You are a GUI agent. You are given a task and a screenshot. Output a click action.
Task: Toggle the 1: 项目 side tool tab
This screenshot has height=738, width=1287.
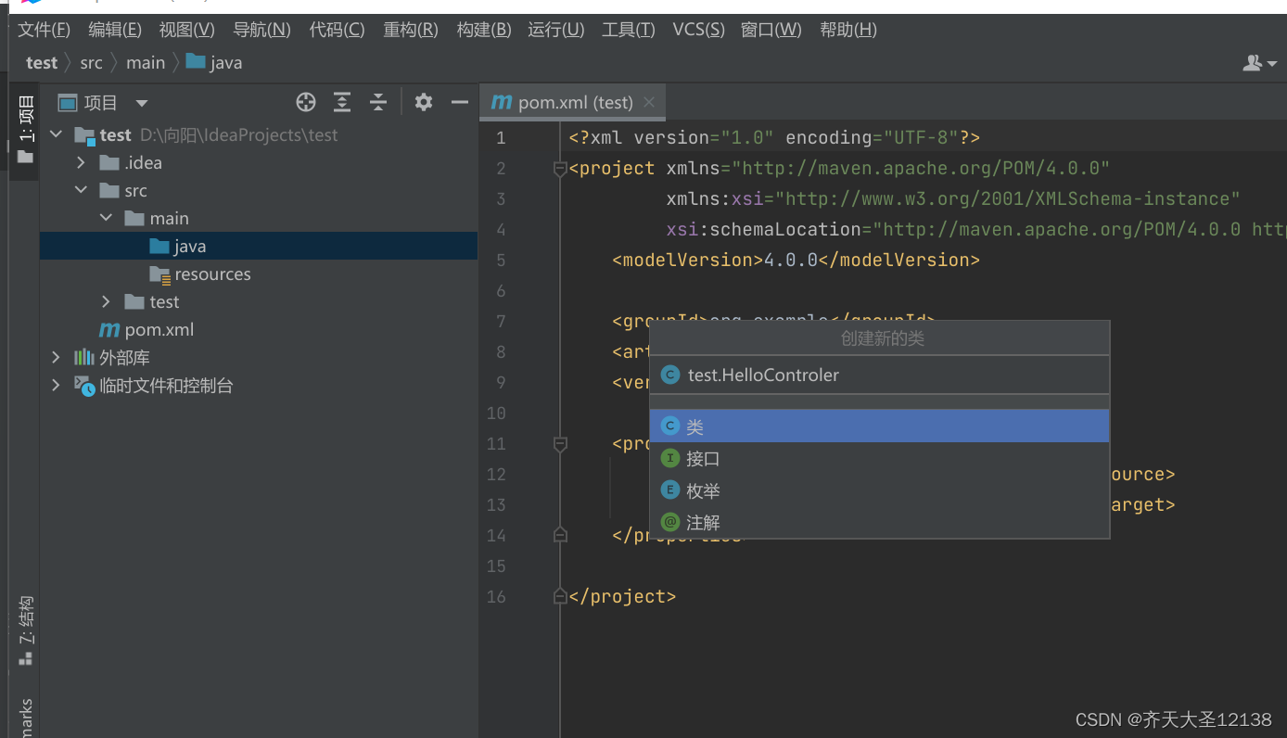click(x=25, y=130)
